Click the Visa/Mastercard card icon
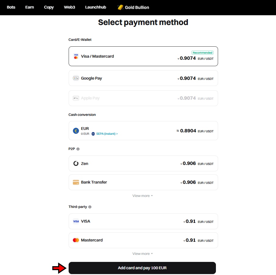Image resolution: width=276 pixels, height=275 pixels. [x=76, y=56]
